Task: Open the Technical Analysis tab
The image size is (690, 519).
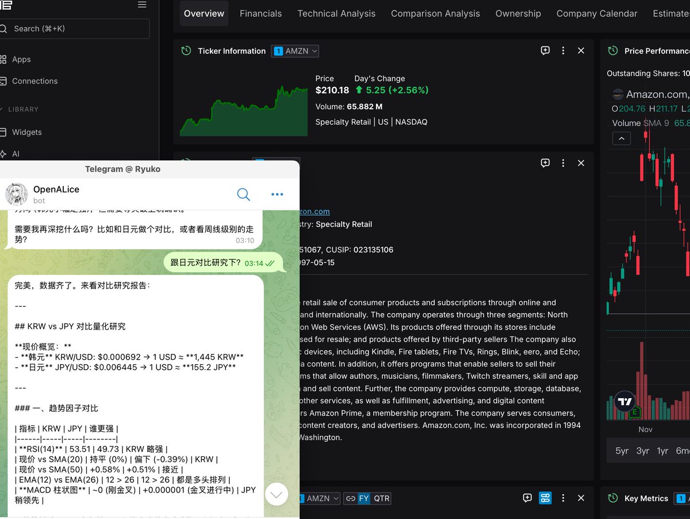Action: (x=336, y=13)
